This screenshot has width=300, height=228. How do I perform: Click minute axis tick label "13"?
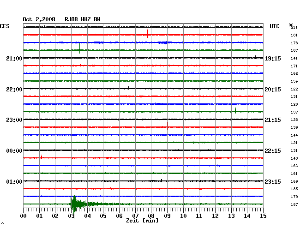(231, 216)
